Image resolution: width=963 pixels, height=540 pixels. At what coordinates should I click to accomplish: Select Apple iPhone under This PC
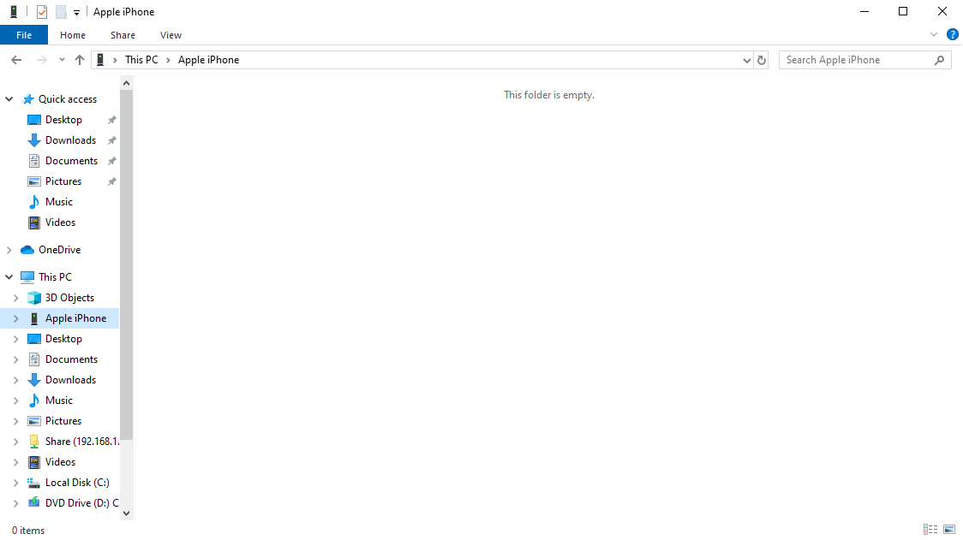click(75, 318)
